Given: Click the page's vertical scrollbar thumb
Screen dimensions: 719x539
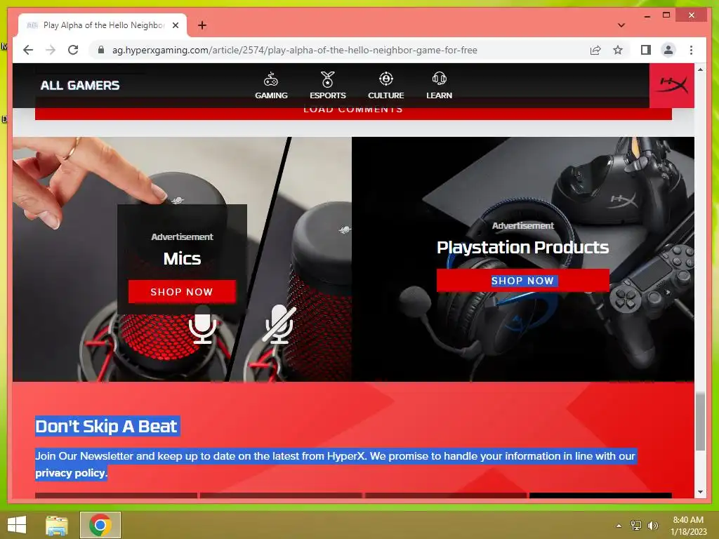Looking at the screenshot, I should click(x=700, y=422).
